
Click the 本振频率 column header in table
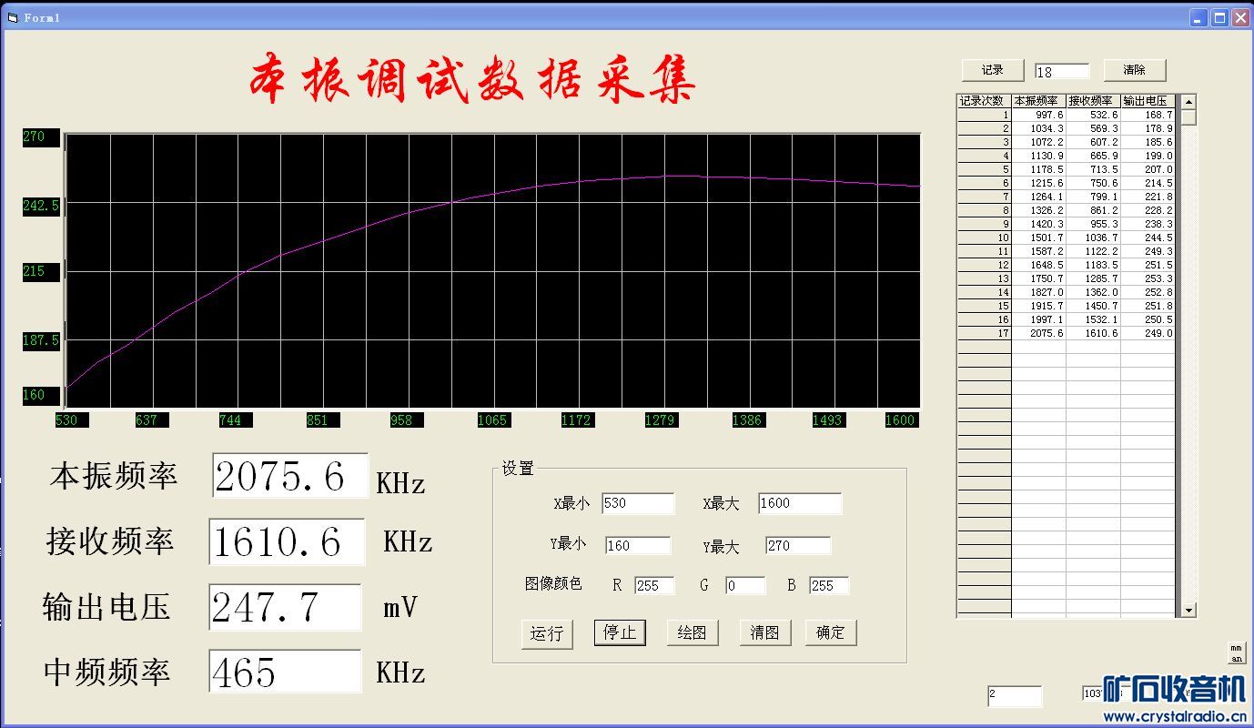point(1038,101)
